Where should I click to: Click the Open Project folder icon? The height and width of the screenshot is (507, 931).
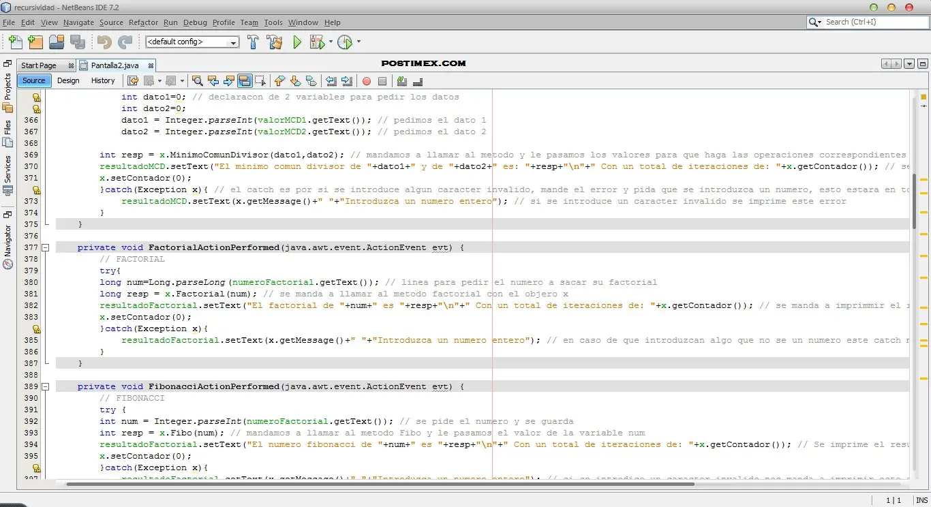click(x=57, y=42)
